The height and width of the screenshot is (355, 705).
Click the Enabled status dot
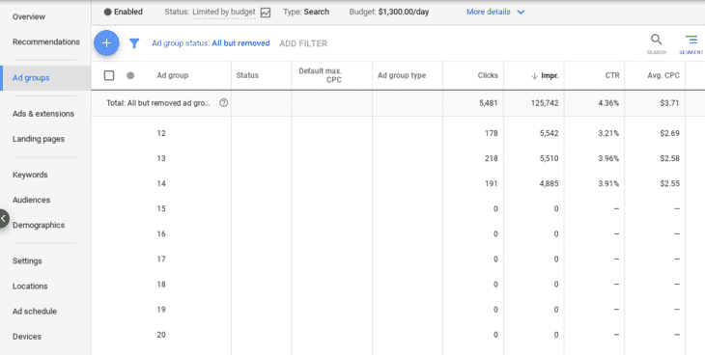click(107, 13)
